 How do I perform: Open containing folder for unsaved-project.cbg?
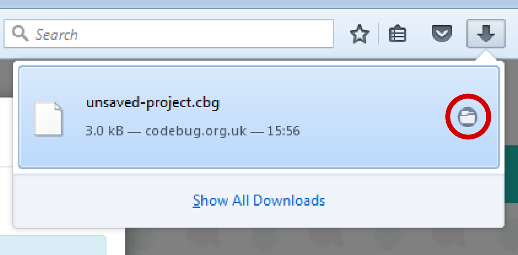[468, 116]
